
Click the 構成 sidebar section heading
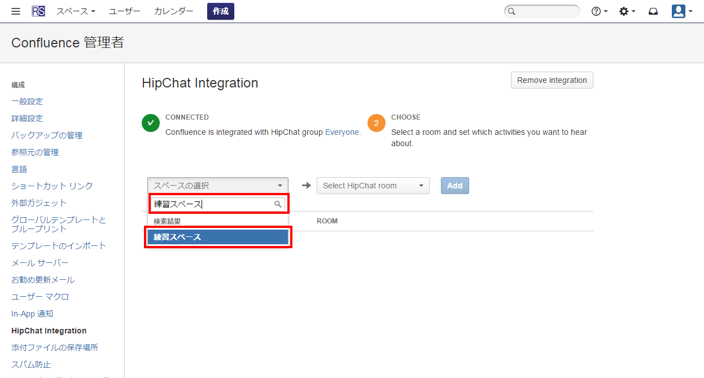[18, 85]
